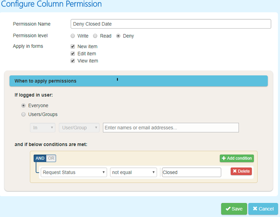This screenshot has width=280, height=217.
Task: Switch condition logic to AND
Action: [x=40, y=158]
